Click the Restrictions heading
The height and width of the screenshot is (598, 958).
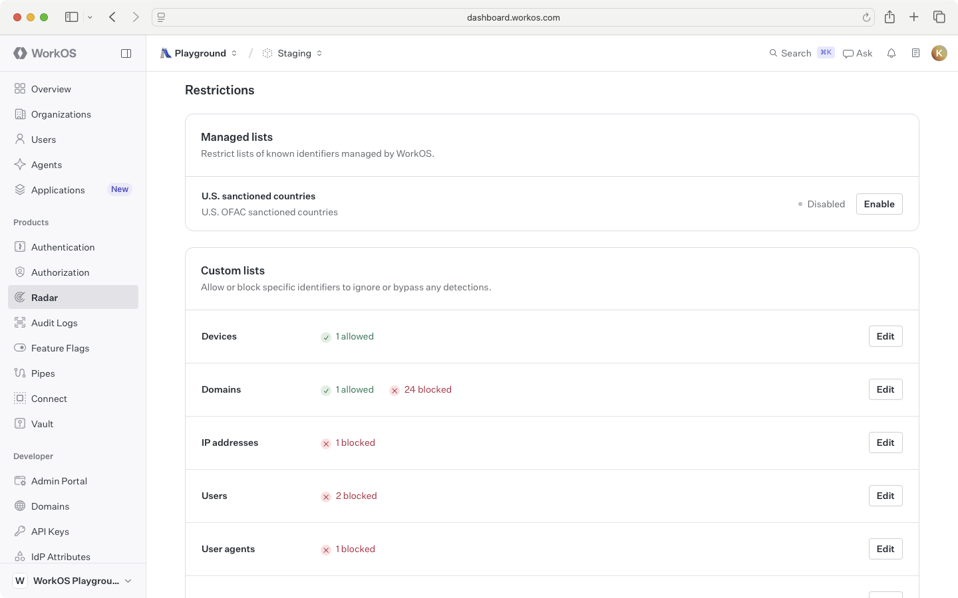[220, 90]
